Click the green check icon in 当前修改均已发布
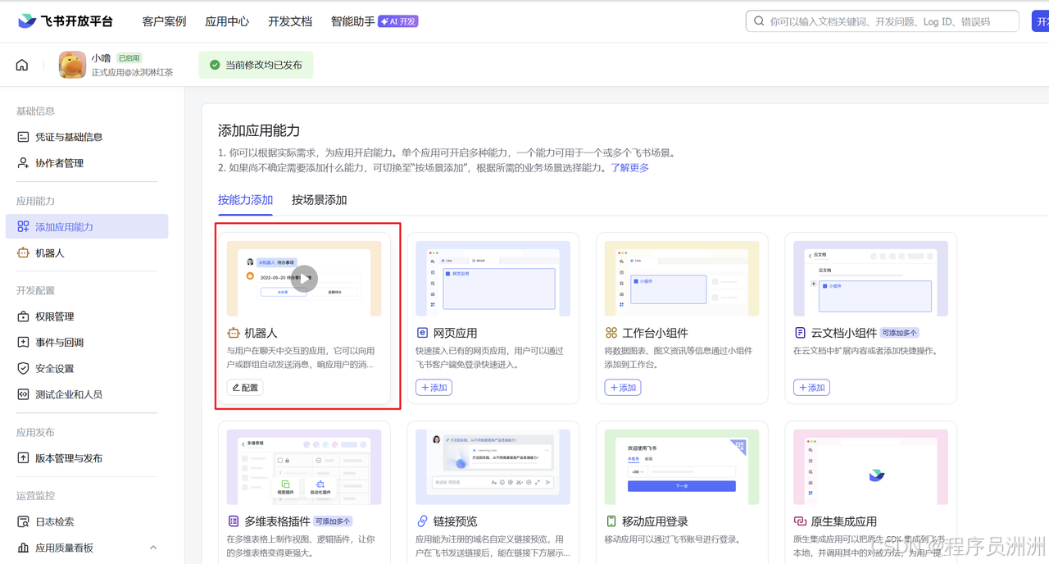This screenshot has width=1049, height=564. [x=215, y=65]
